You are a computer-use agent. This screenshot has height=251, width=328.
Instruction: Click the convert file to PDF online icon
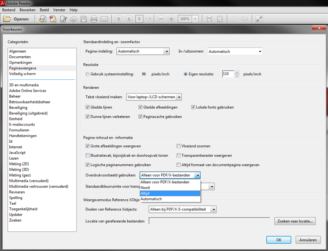tap(43, 19)
